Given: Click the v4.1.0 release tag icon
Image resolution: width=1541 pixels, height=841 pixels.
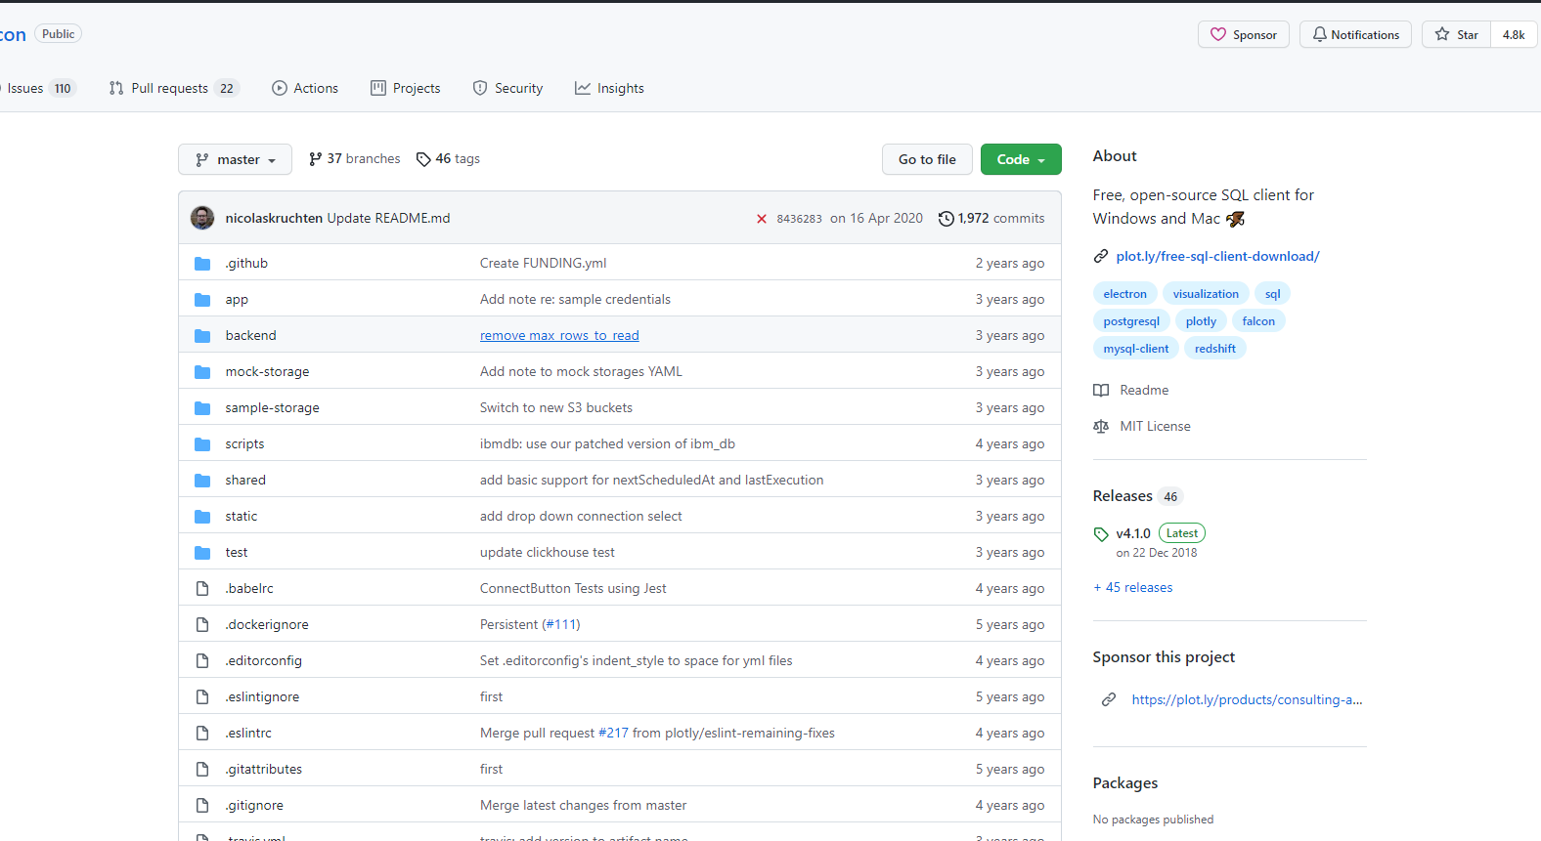Looking at the screenshot, I should pos(1101,534).
